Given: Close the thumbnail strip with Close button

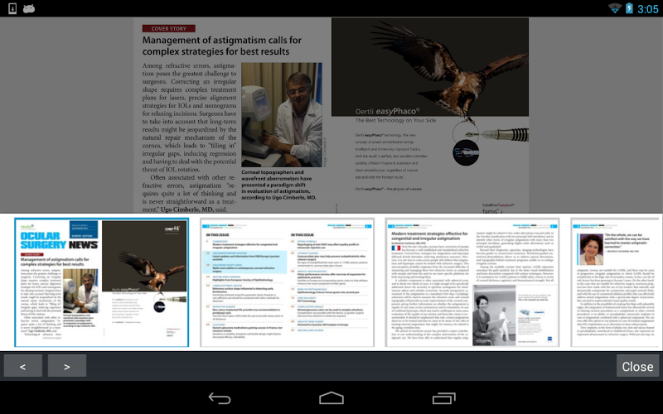Looking at the screenshot, I should click(637, 366).
